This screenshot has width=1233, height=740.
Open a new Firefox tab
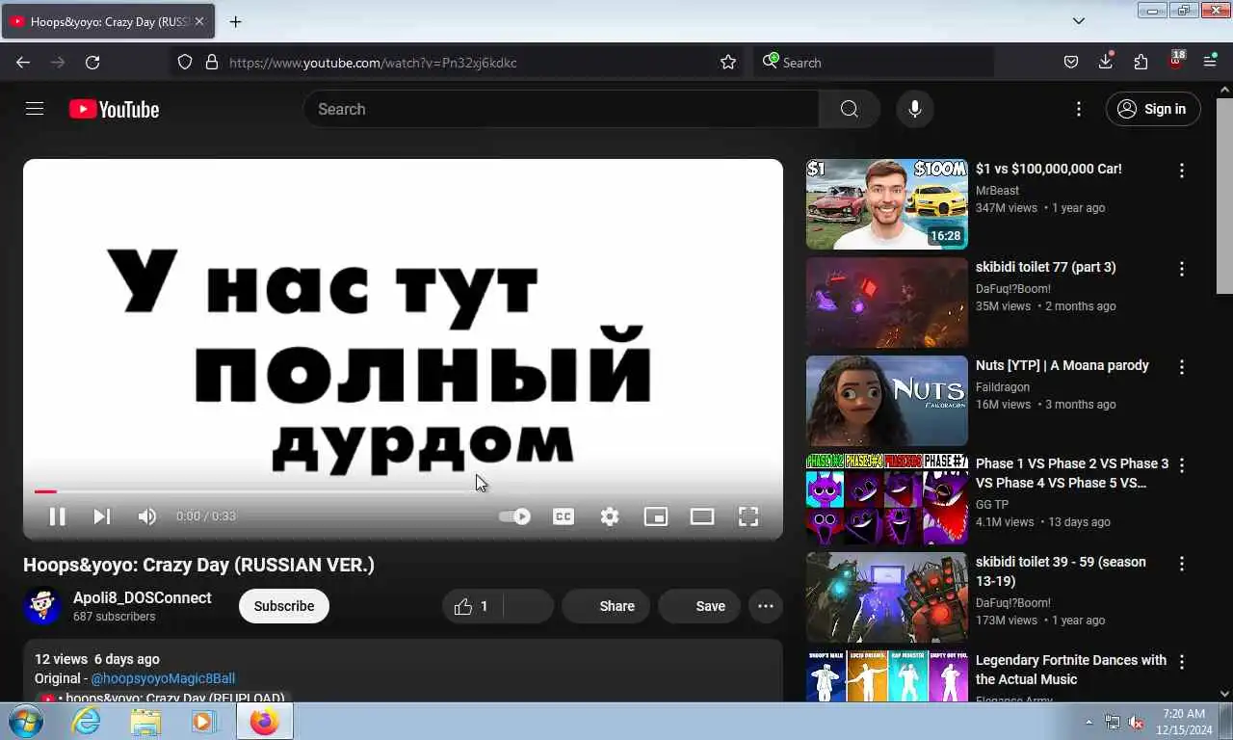tap(236, 21)
